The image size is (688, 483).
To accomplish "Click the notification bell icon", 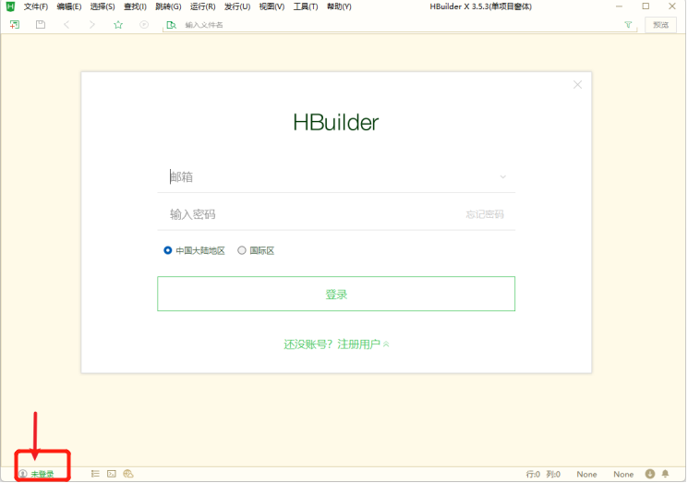I will pos(666,474).
